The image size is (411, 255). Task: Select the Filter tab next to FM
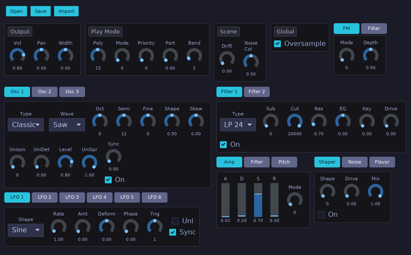374,29
